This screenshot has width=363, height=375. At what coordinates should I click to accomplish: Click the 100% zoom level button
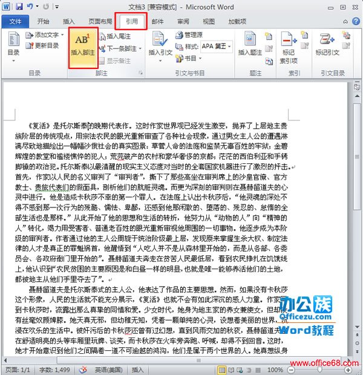(x=275, y=370)
